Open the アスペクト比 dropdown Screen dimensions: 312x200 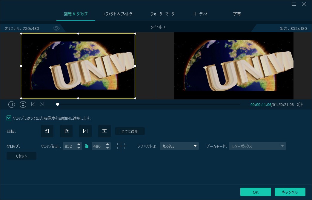[x=179, y=146]
